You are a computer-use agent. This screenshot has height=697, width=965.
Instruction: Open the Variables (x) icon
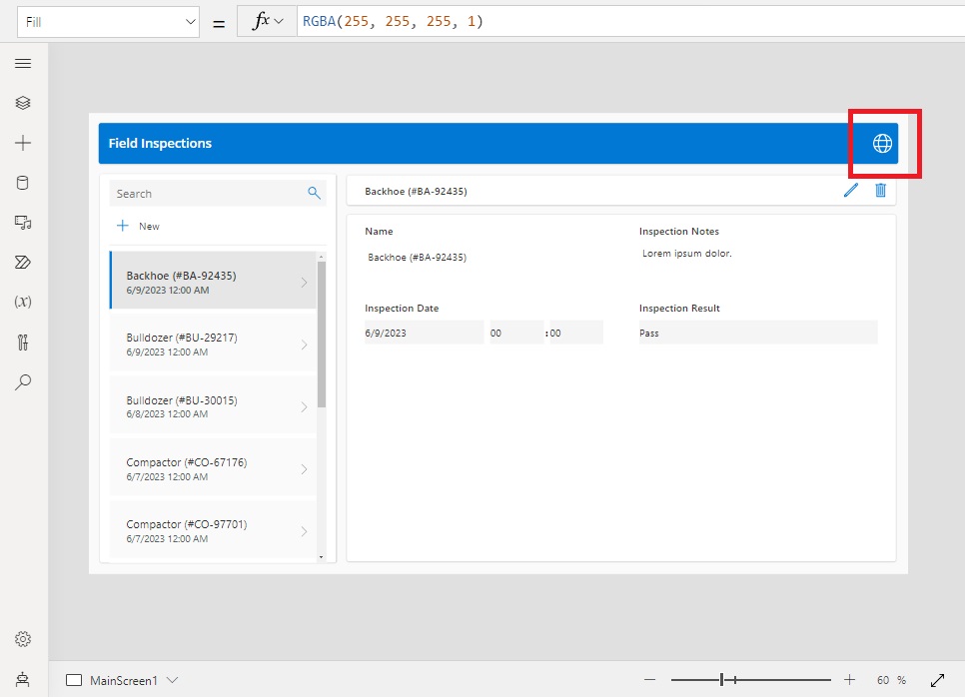(x=23, y=302)
